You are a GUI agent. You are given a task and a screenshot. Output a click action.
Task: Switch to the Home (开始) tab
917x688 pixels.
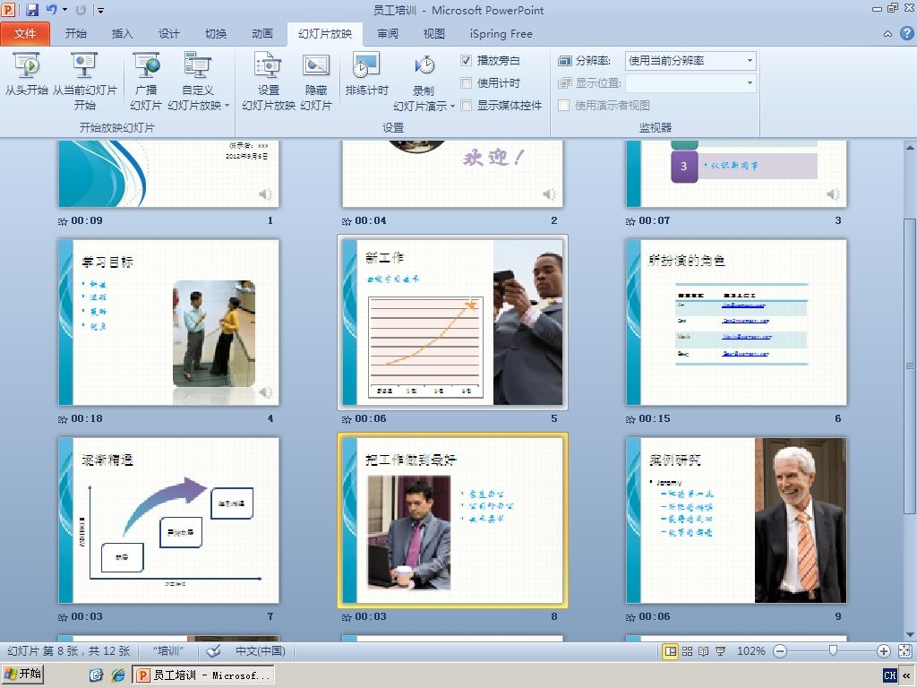point(76,34)
